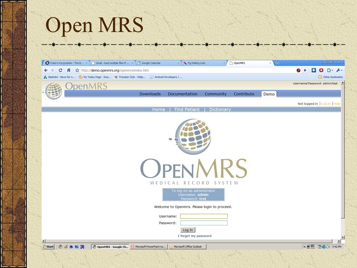Click into the Username field
Image resolution: width=357 pixels, height=268 pixels.
(x=204, y=216)
